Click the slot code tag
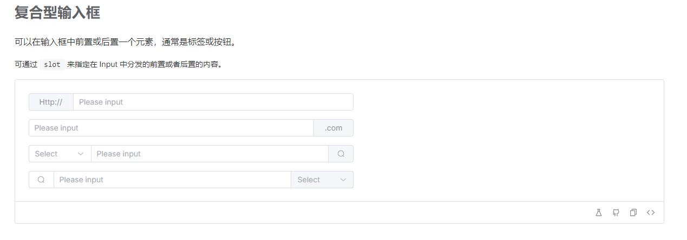Screen dimensions: 687x240 (x=53, y=64)
